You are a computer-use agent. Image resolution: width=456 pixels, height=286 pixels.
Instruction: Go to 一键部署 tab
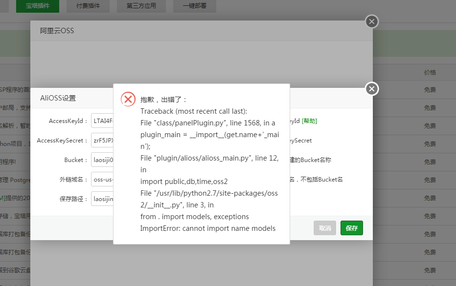pyautogui.click(x=195, y=6)
